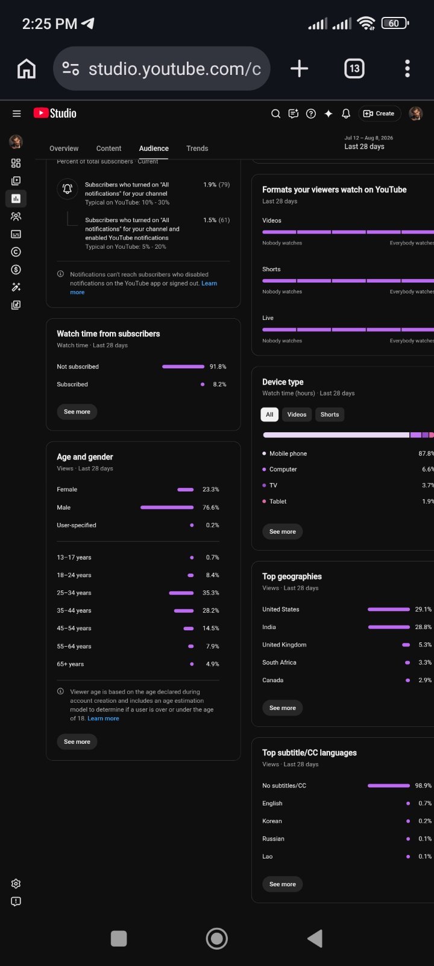The height and width of the screenshot is (966, 434).
Task: Click the Create video button
Action: point(379,114)
